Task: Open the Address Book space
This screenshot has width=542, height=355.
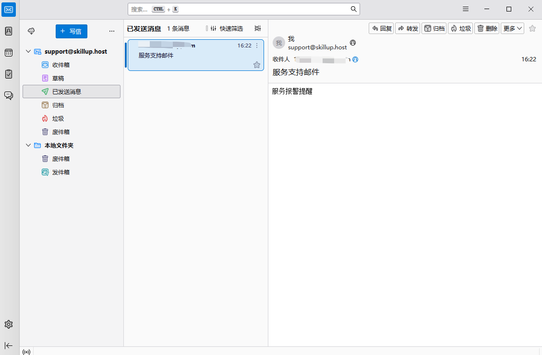Action: coord(9,31)
